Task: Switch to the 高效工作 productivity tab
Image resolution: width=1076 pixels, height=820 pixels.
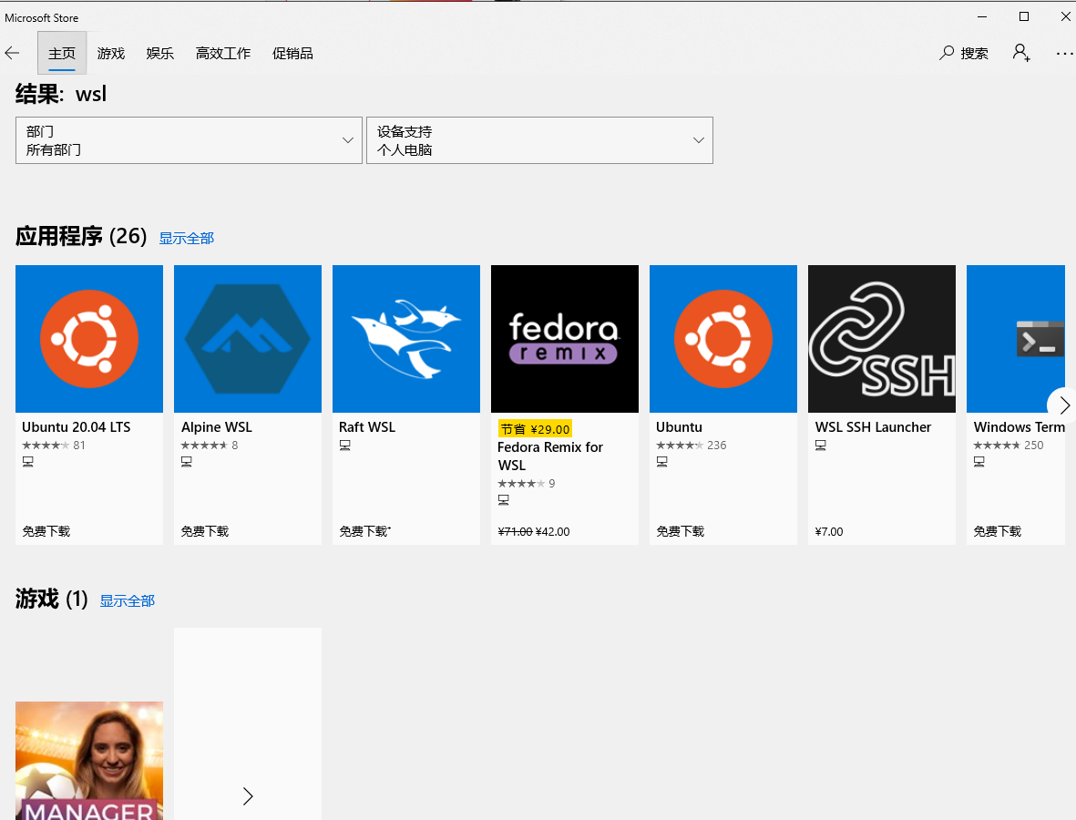Action: click(223, 53)
